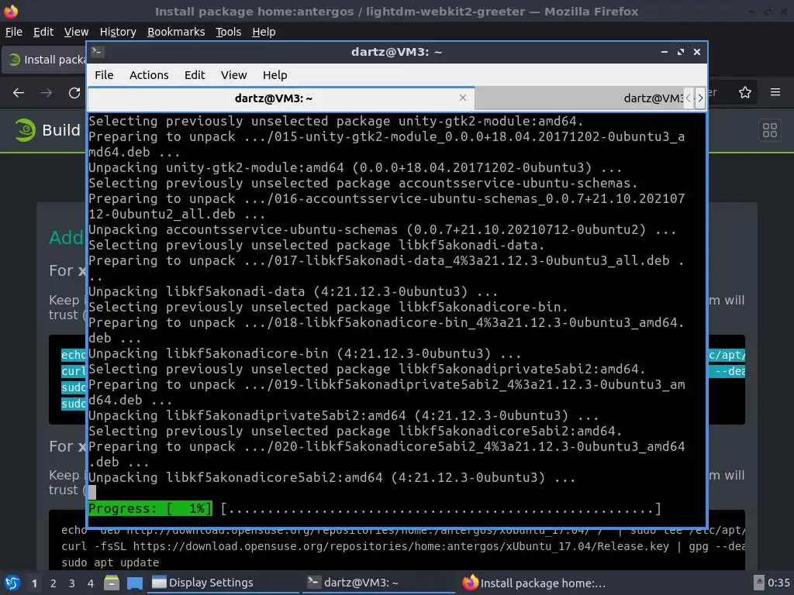
Task: Click the apt progress bar in terminal
Action: pyautogui.click(x=375, y=508)
